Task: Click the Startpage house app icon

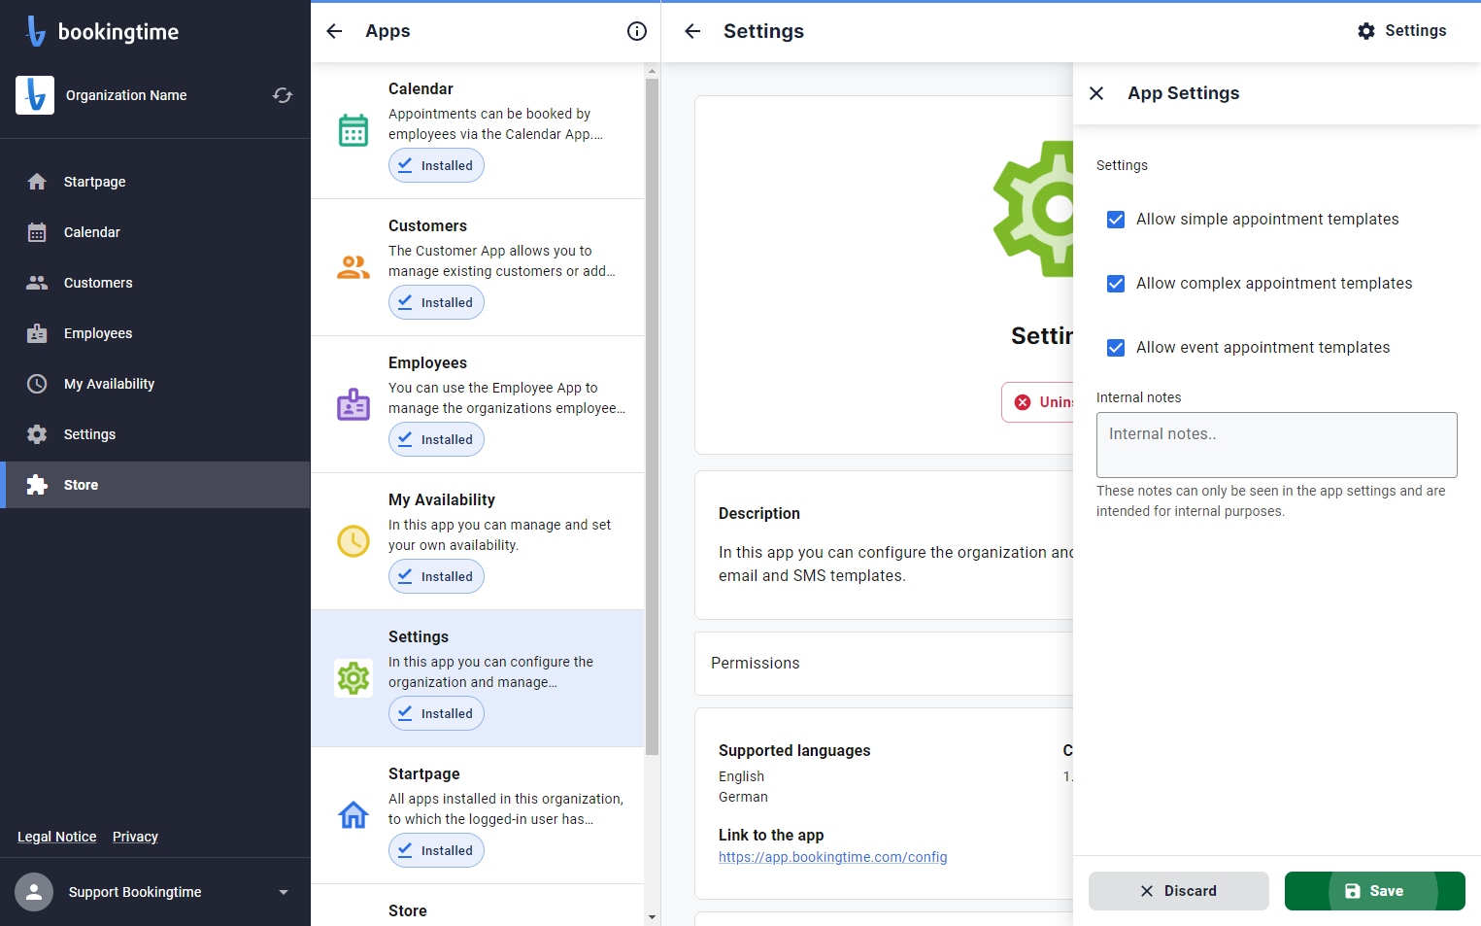Action: click(353, 815)
